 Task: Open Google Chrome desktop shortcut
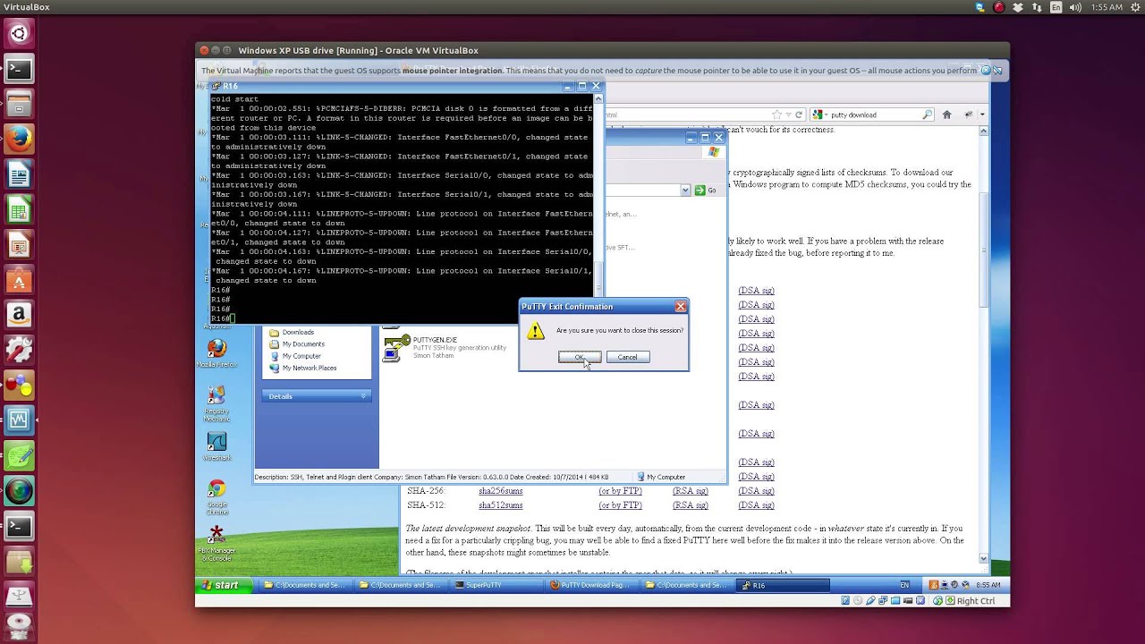[x=216, y=497]
